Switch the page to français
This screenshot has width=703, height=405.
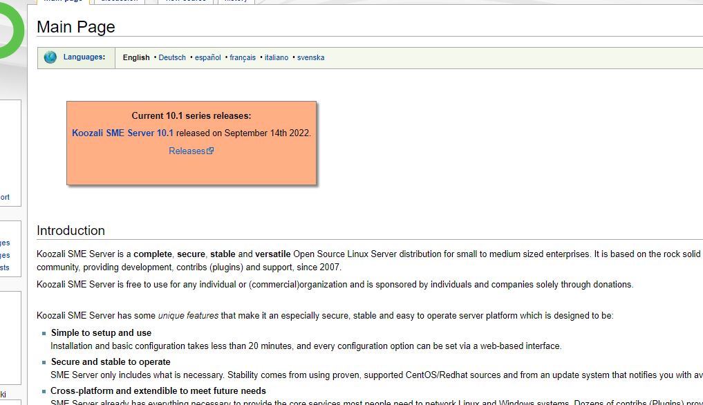pos(243,57)
